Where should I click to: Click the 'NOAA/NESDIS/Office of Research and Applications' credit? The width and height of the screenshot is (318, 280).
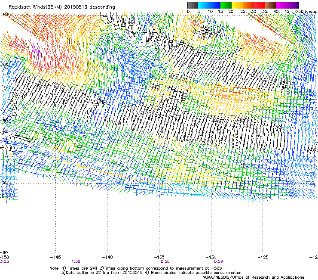(253, 277)
